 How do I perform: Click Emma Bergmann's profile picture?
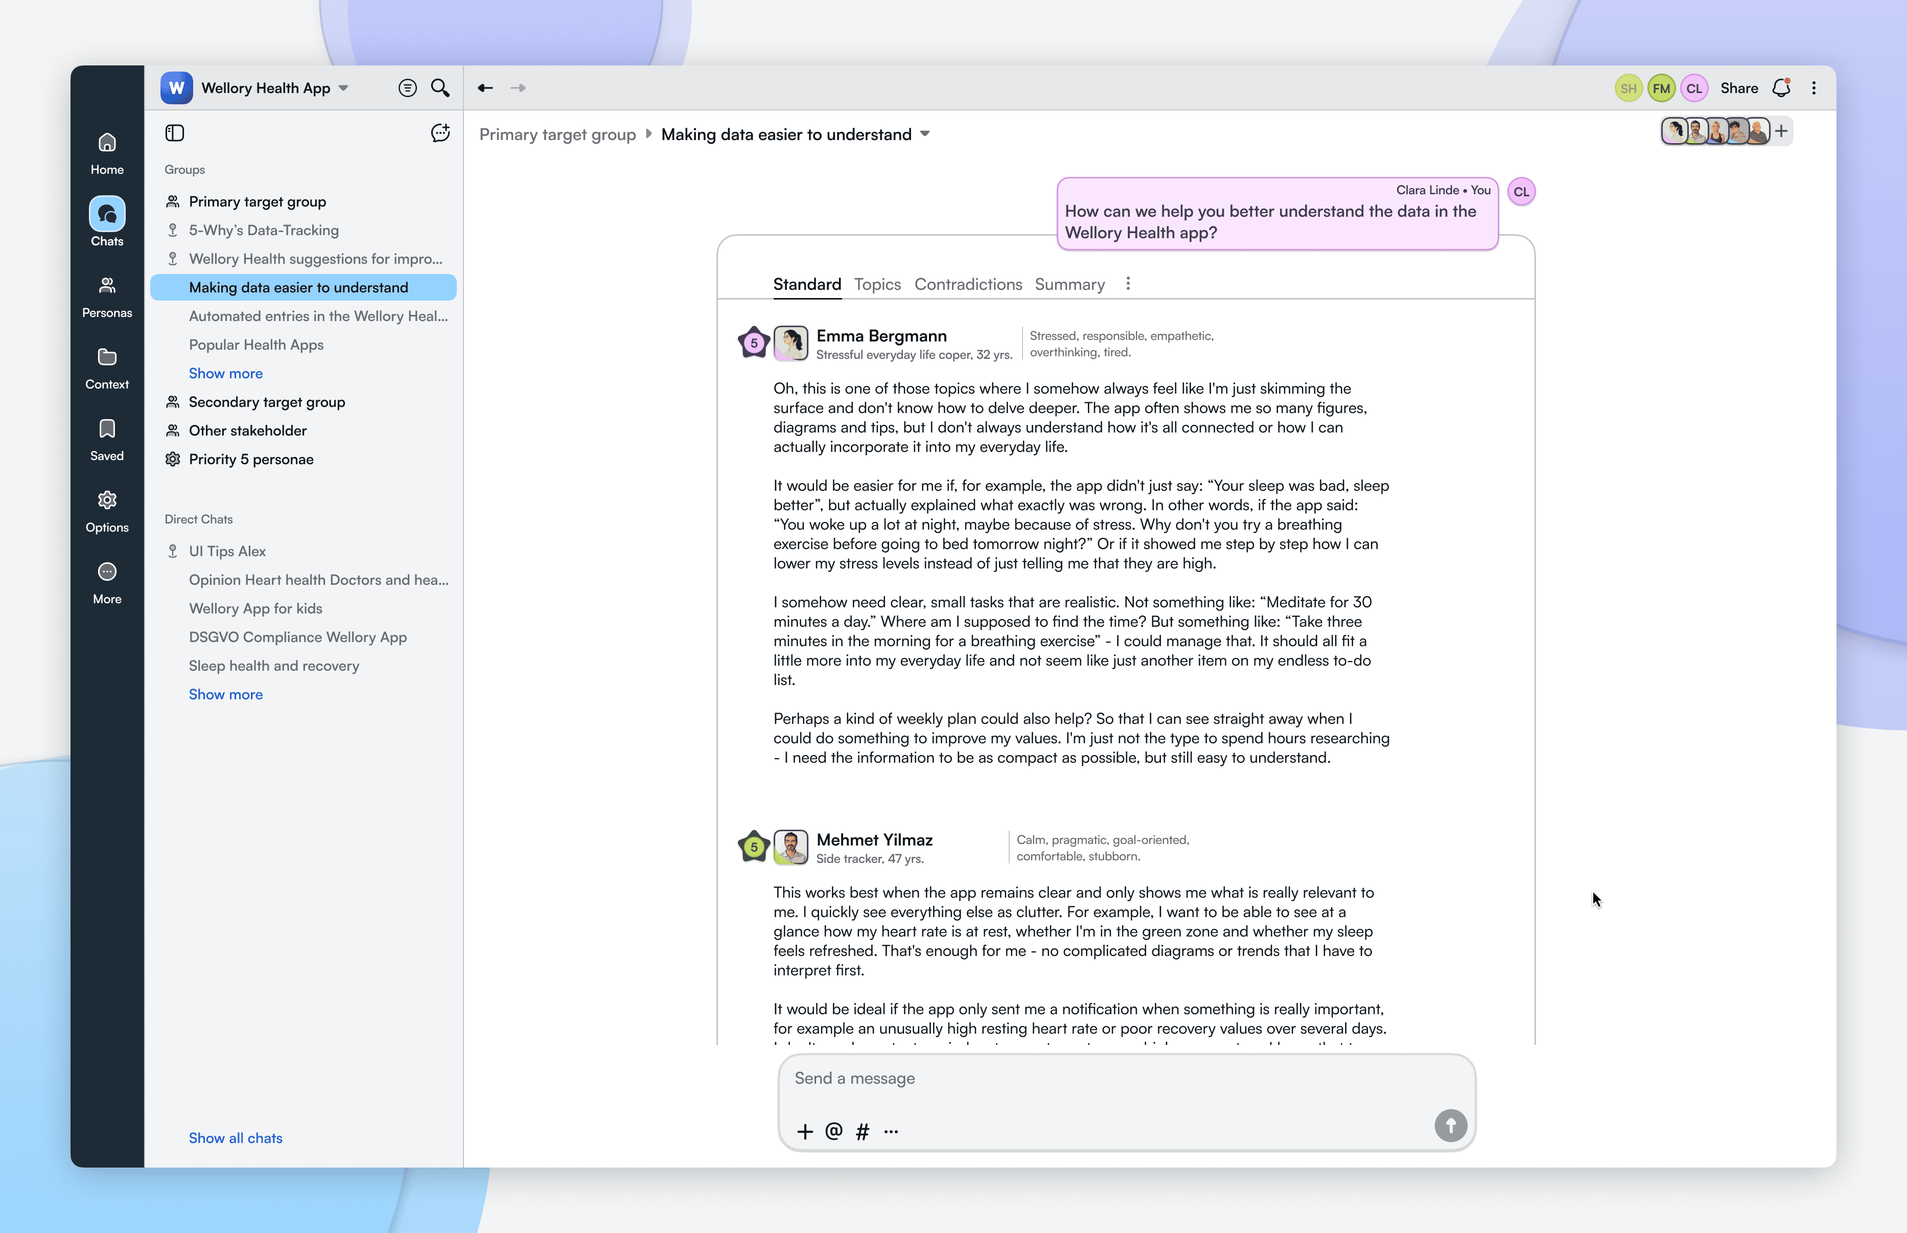[x=790, y=344]
